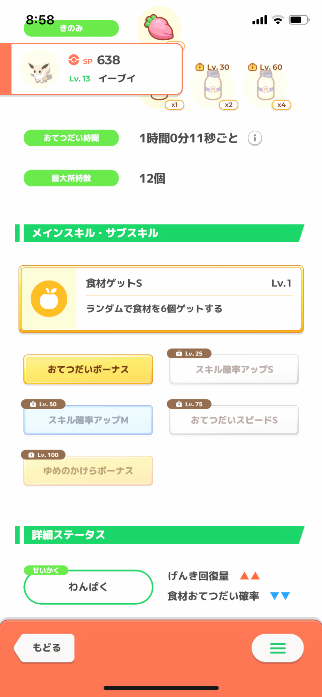The width and height of the screenshot is (322, 697).
Task: Open the green hamburger menu button
Action: (277, 648)
